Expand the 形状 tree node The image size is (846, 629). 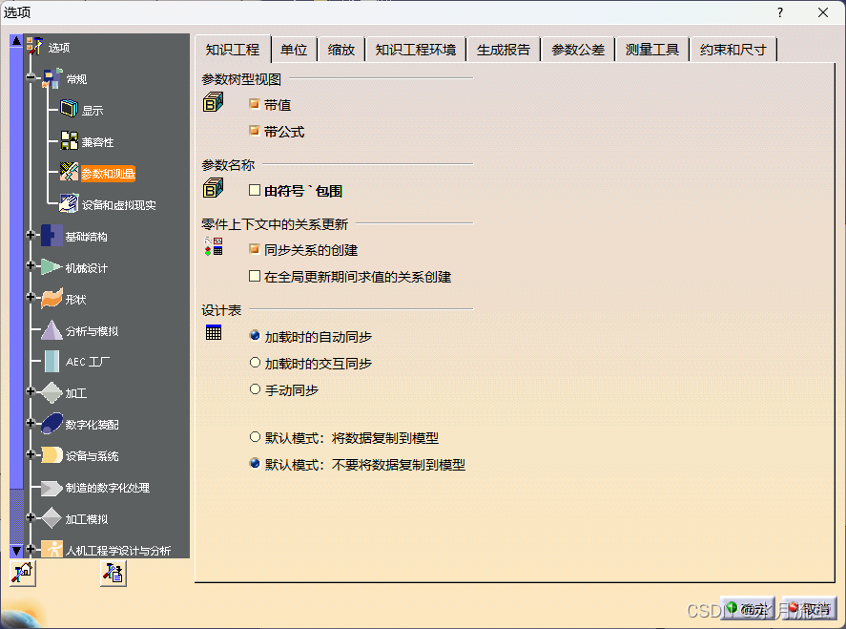(31, 299)
